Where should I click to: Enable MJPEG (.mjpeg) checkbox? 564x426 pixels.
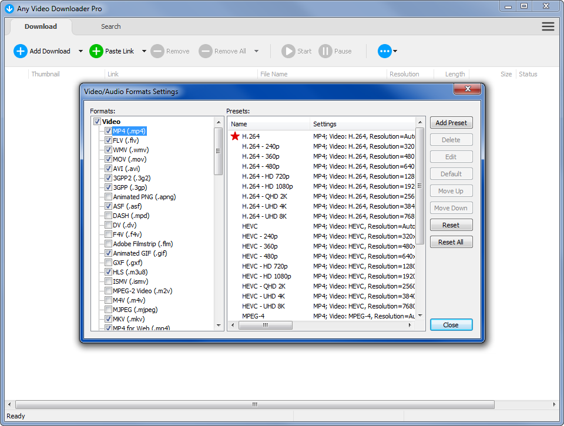pyautogui.click(x=108, y=310)
